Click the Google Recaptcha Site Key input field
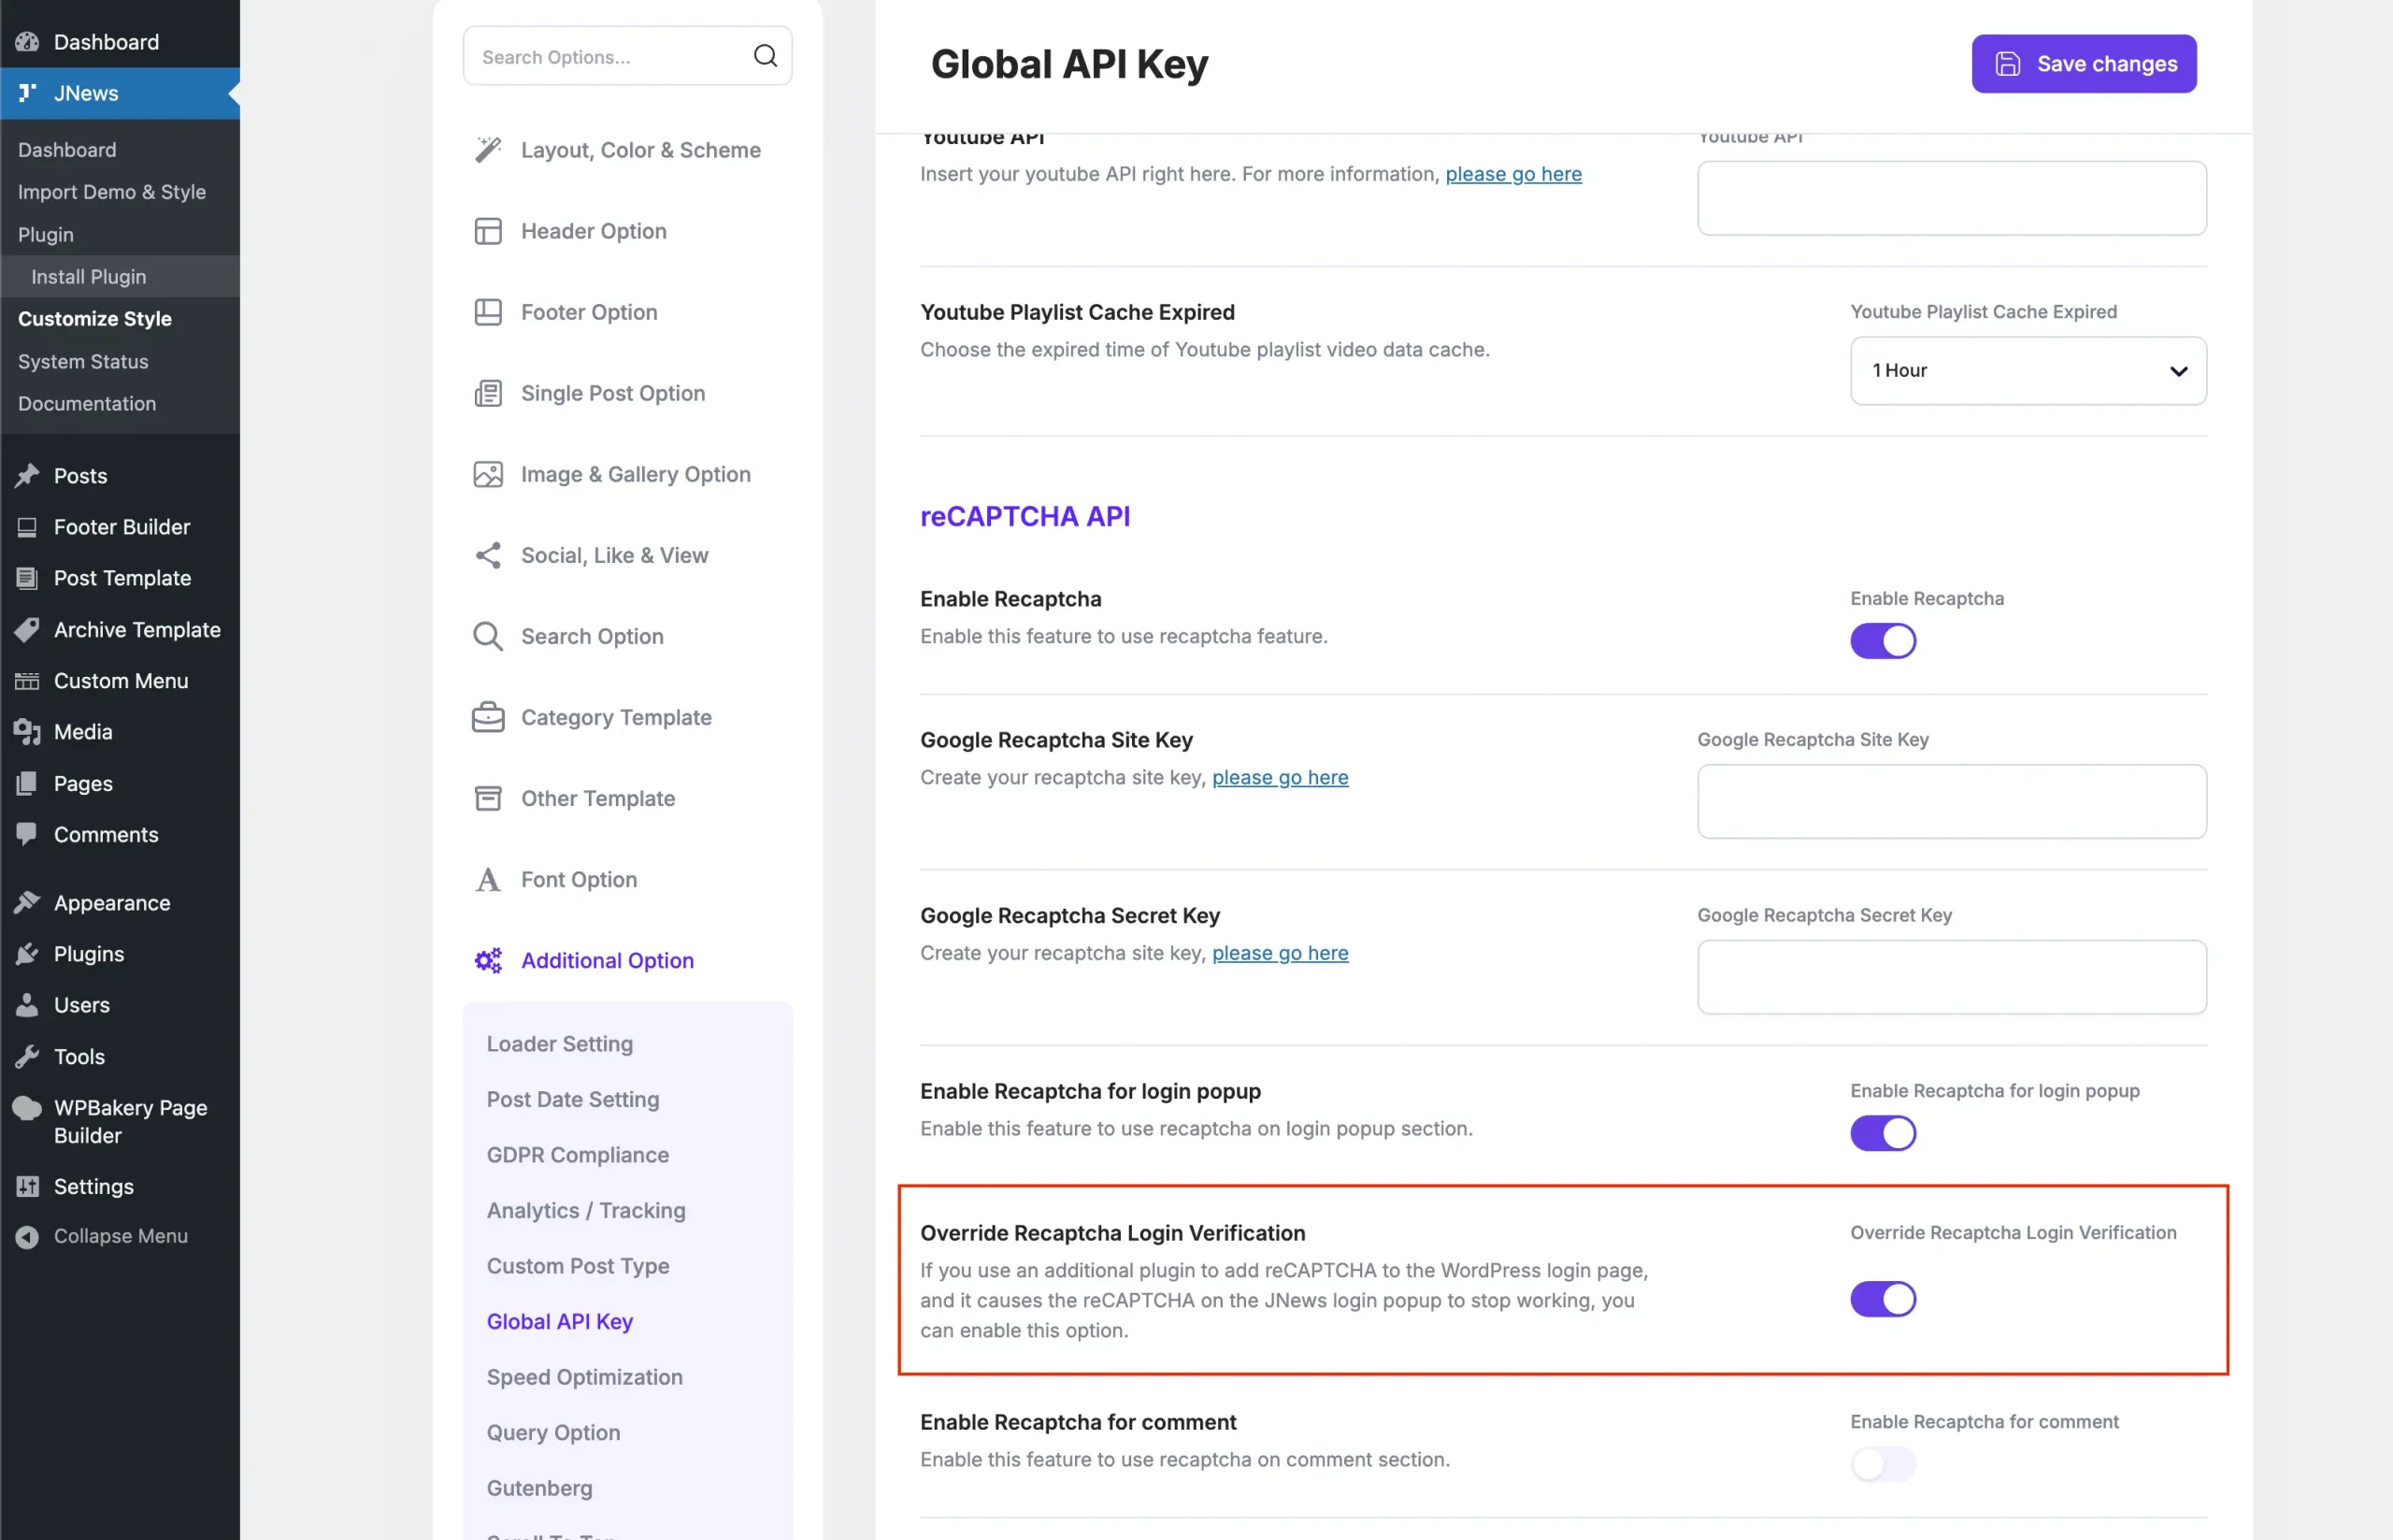 1951,802
